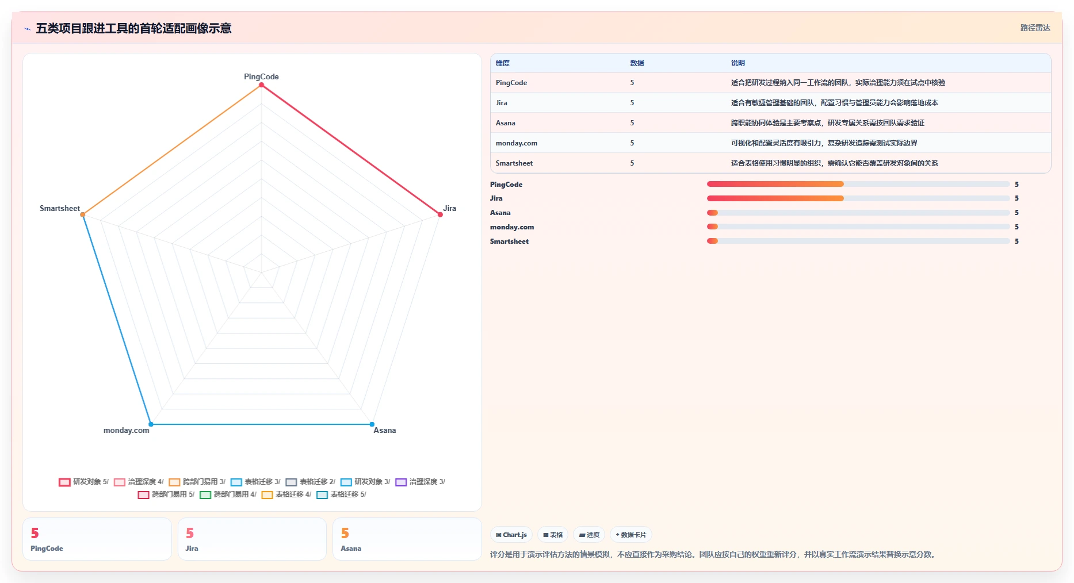Toggle the 表格迁移 2/ legend entry
The image size is (1074, 583).
coord(311,482)
